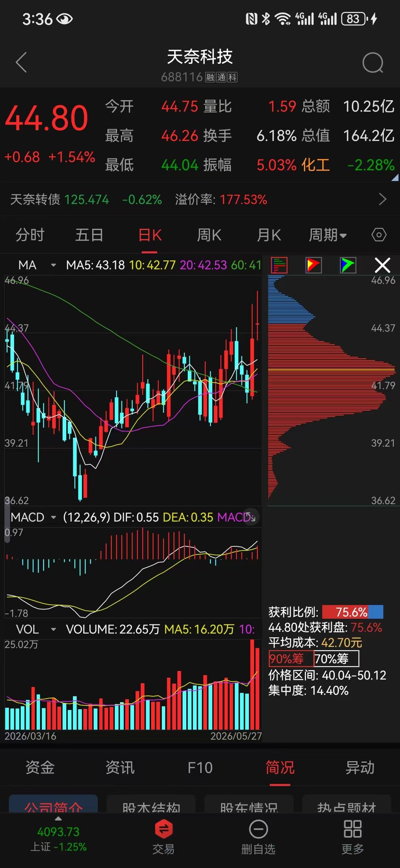Select the green-blue arrow chip icon
400x868 pixels.
tap(348, 265)
